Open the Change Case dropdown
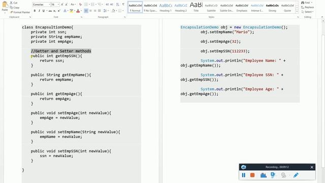325x183 pixels. point(73,5)
